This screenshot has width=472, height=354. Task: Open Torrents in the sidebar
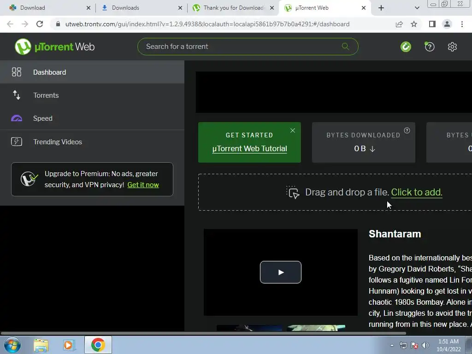[92, 95]
